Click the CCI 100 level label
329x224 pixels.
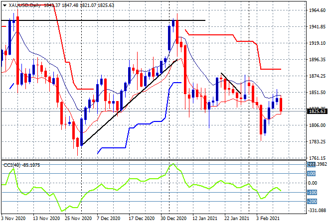(x=312, y=174)
